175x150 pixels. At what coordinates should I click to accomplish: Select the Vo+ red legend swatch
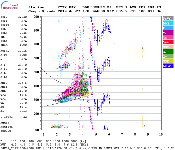click(168, 42)
